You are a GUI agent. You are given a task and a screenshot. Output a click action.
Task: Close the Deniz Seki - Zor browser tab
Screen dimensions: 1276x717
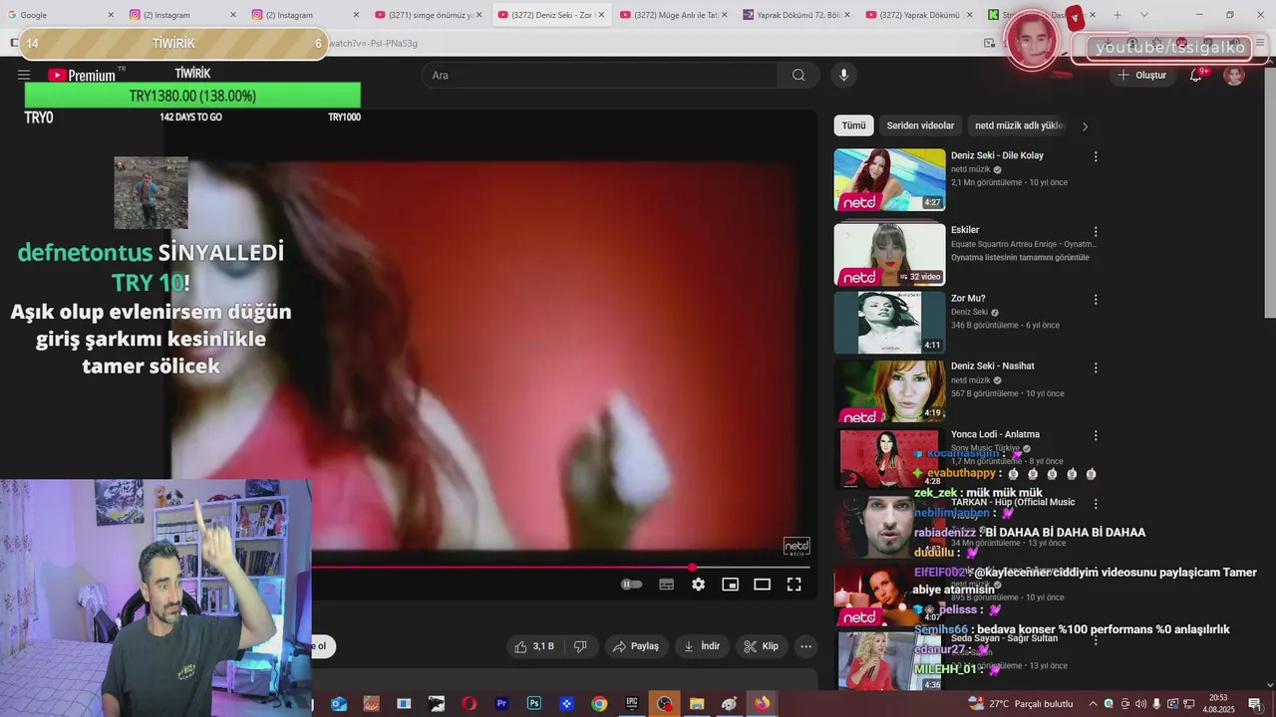[600, 15]
